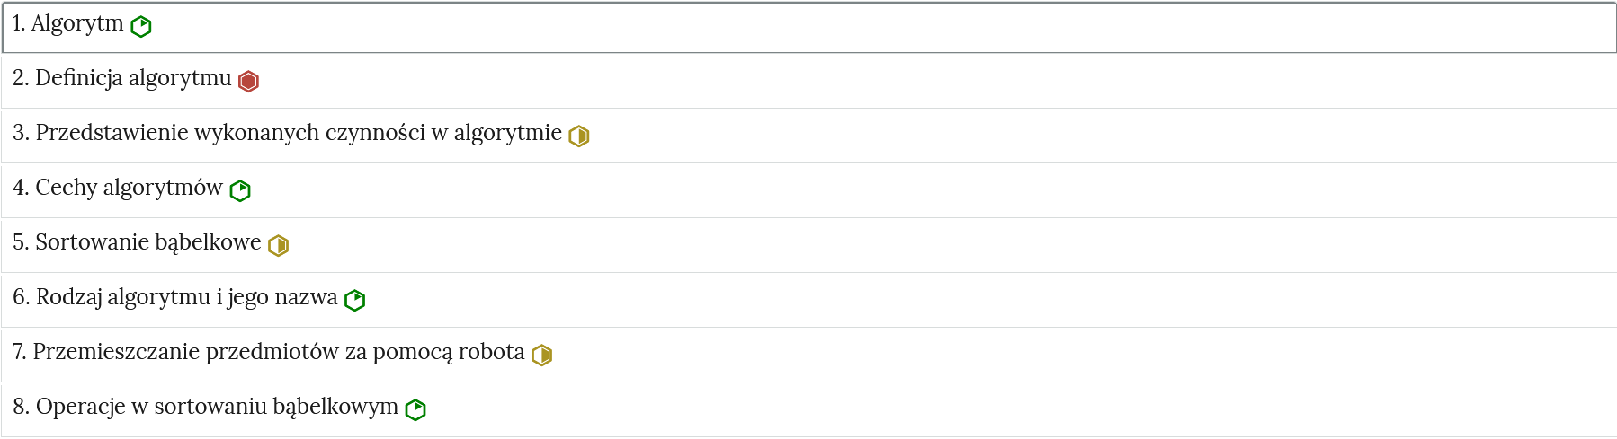Open 'Przemieszczanie przedmiotów za pomocą robota'

pos(279,353)
